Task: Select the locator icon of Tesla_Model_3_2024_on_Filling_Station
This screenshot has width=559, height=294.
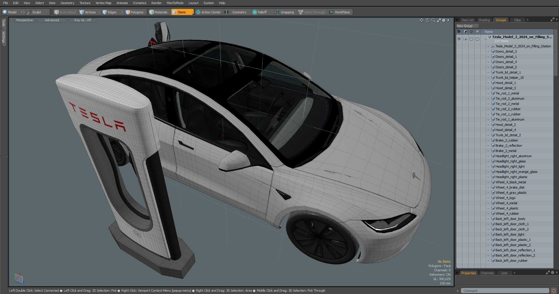Action: click(x=493, y=46)
